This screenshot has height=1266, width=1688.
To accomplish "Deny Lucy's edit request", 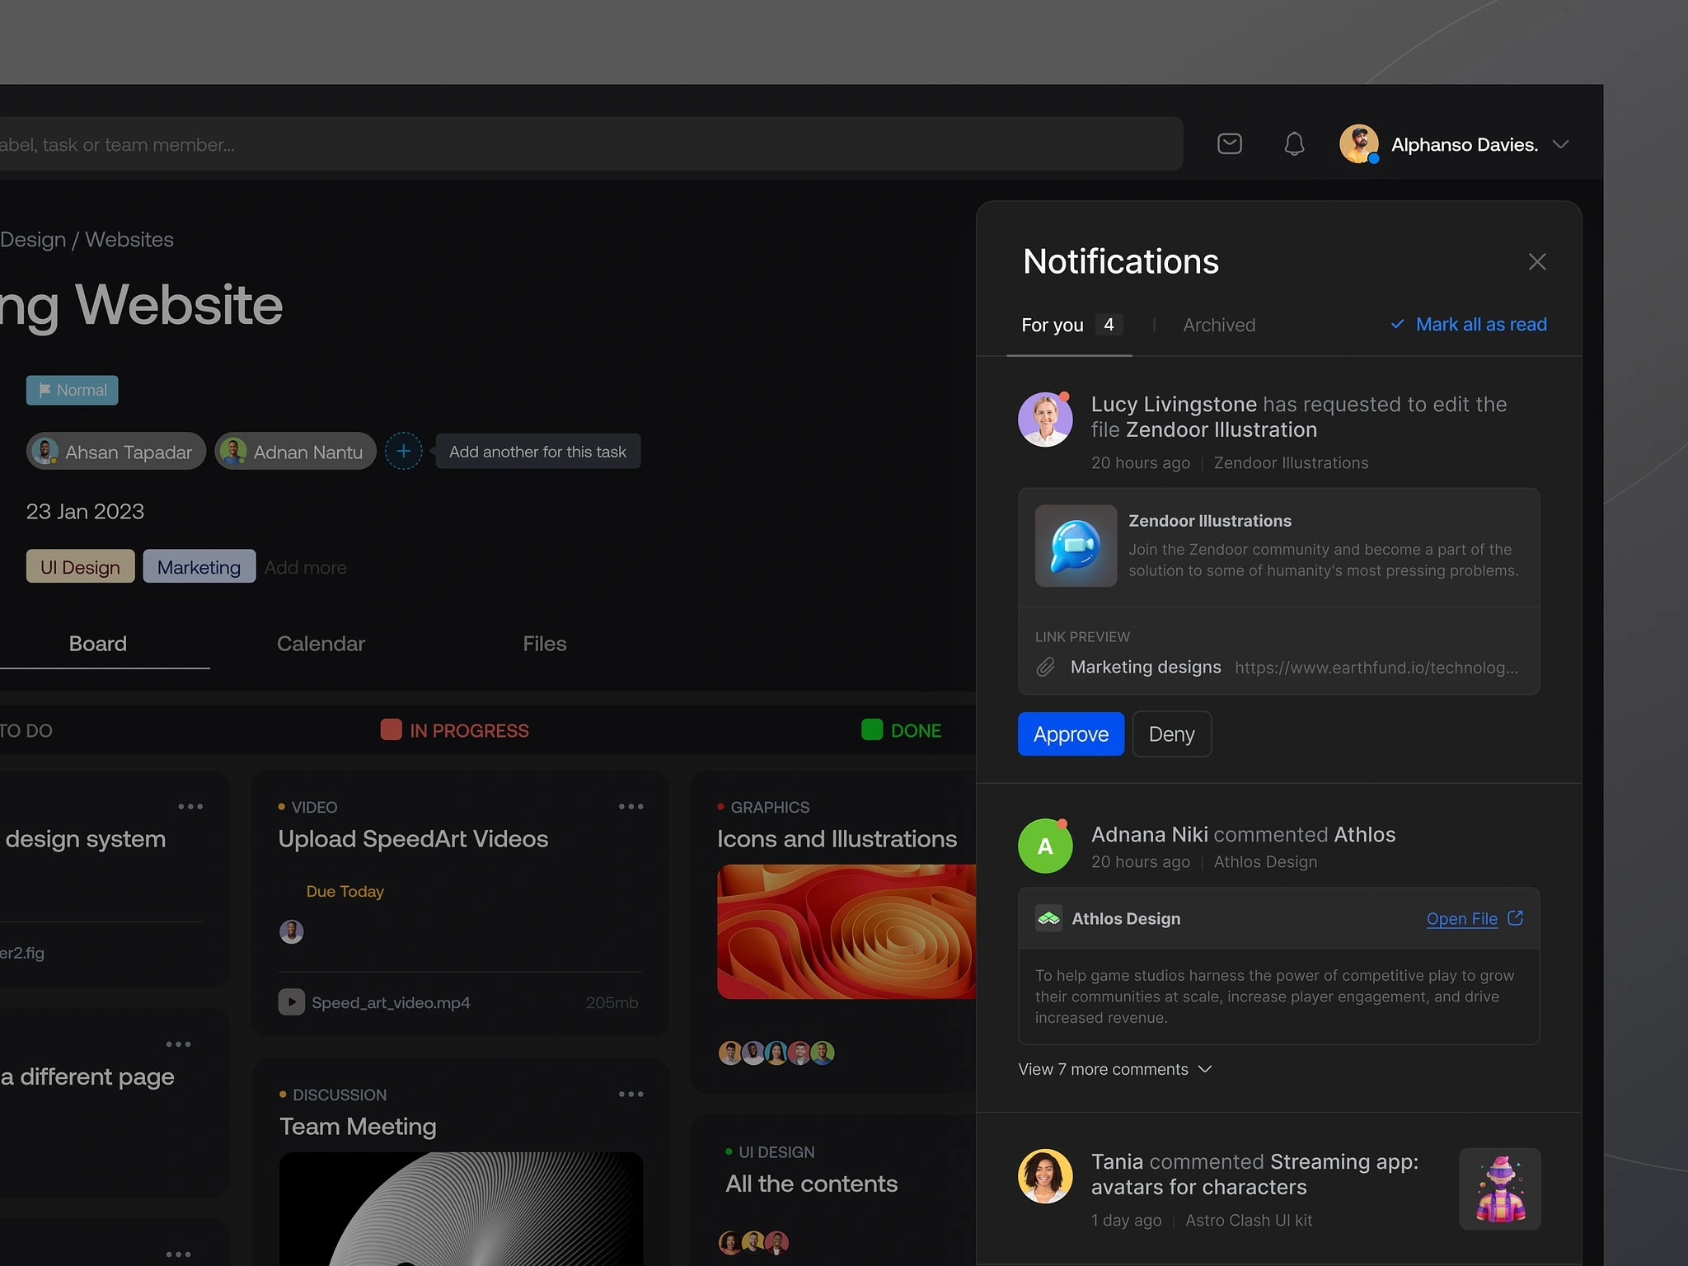I will coord(1171,734).
